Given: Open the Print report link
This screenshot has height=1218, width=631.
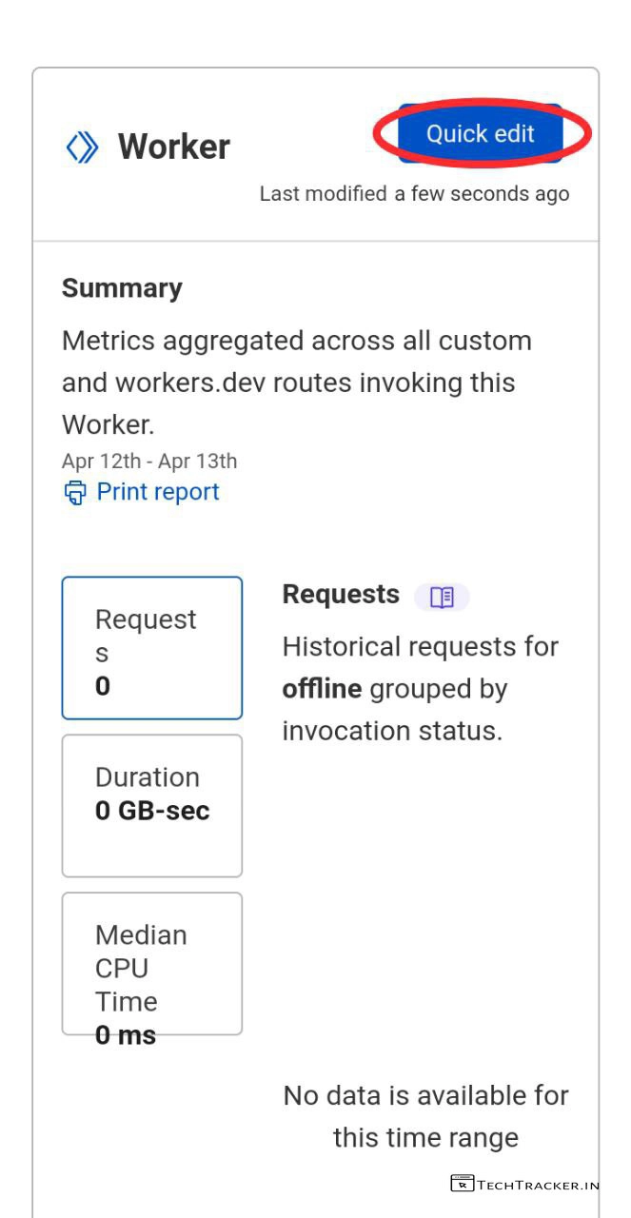Looking at the screenshot, I should [157, 492].
